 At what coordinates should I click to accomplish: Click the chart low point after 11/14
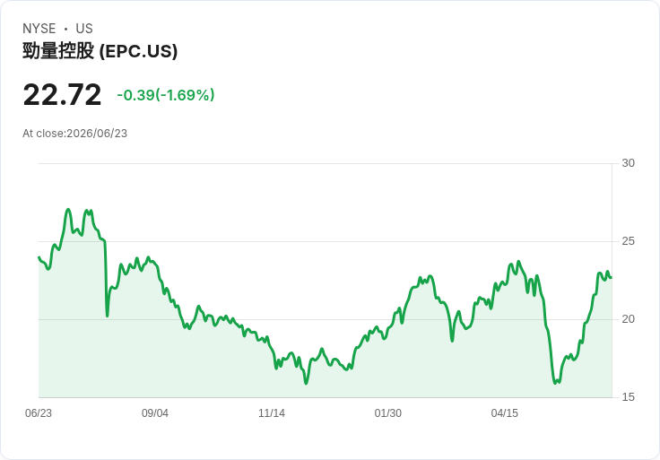point(306,383)
